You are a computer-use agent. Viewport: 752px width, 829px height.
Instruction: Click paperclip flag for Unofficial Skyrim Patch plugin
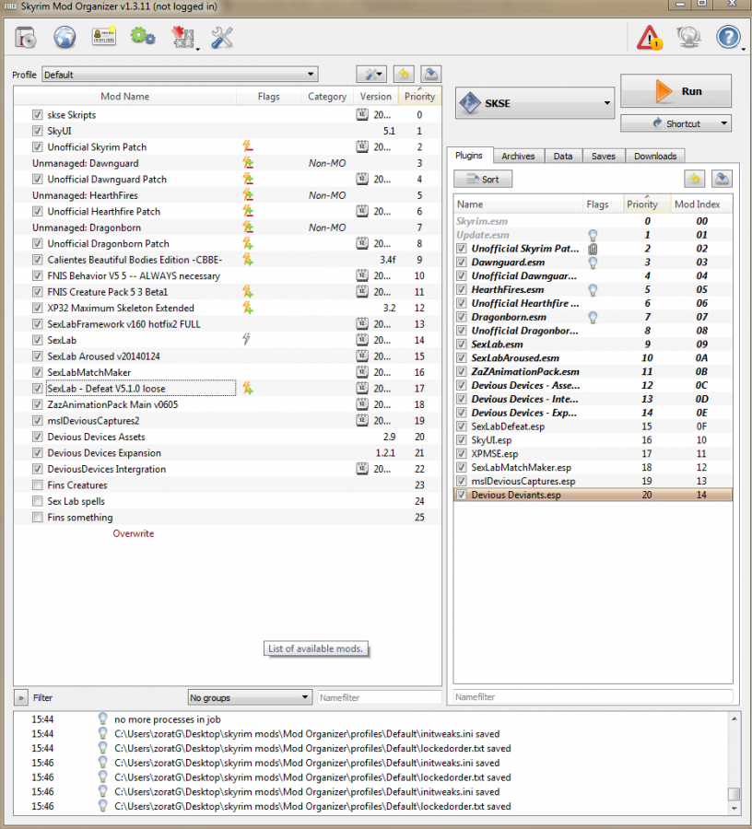click(593, 249)
